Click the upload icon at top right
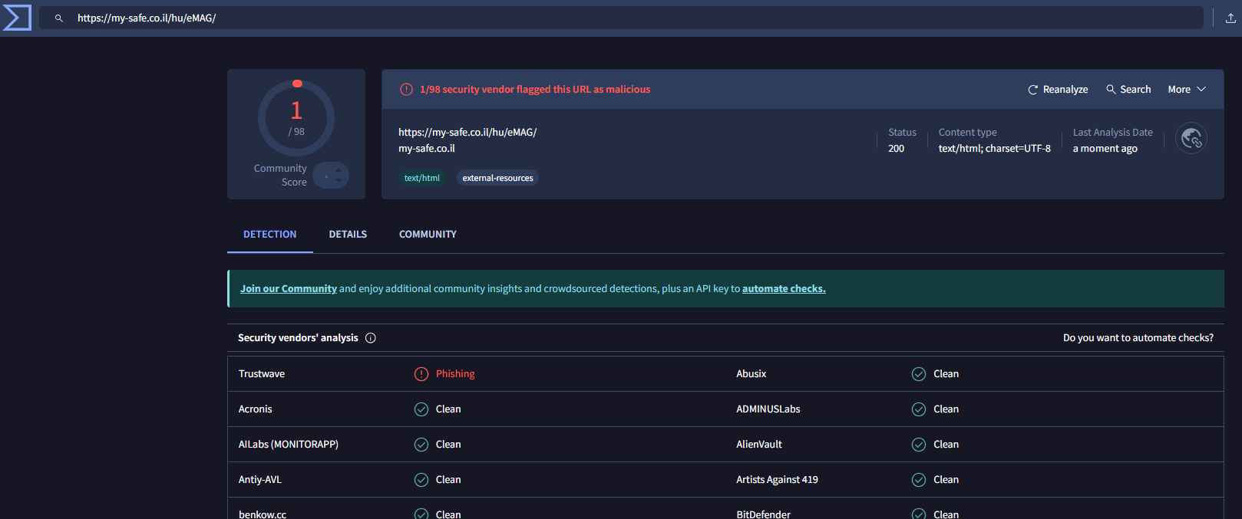Viewport: 1242px width, 519px height. 1230,18
